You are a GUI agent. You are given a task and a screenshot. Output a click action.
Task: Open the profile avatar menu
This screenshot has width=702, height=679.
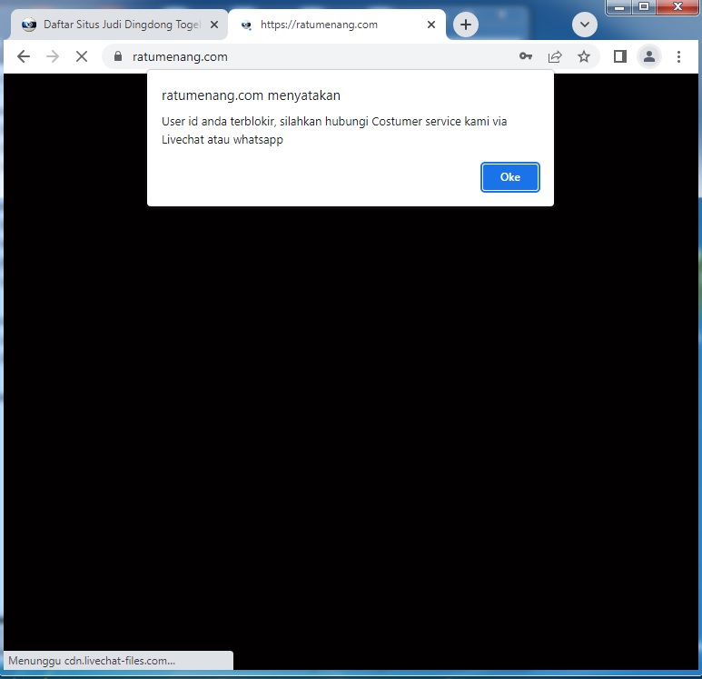coord(649,56)
